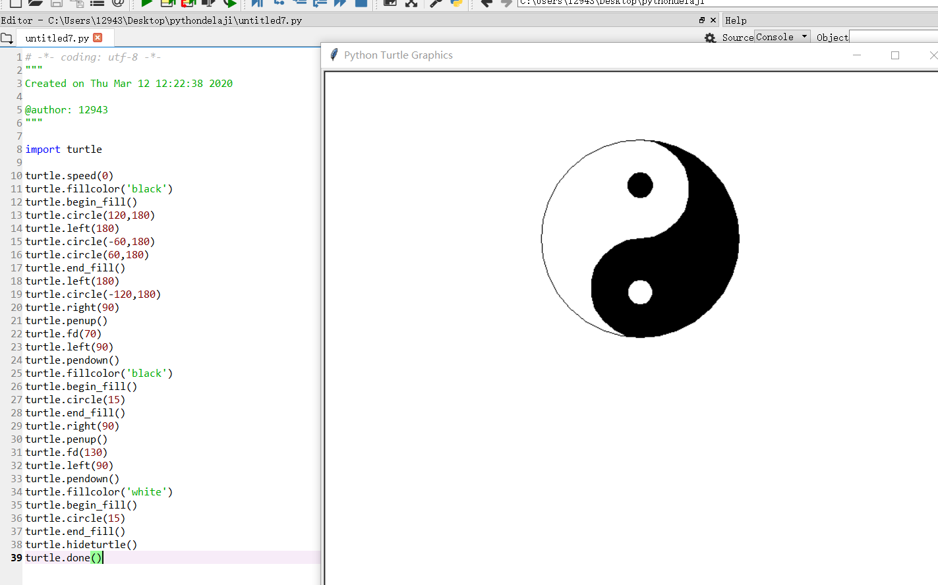Open the Source Console dropdown
This screenshot has height=585, width=938.
782,37
